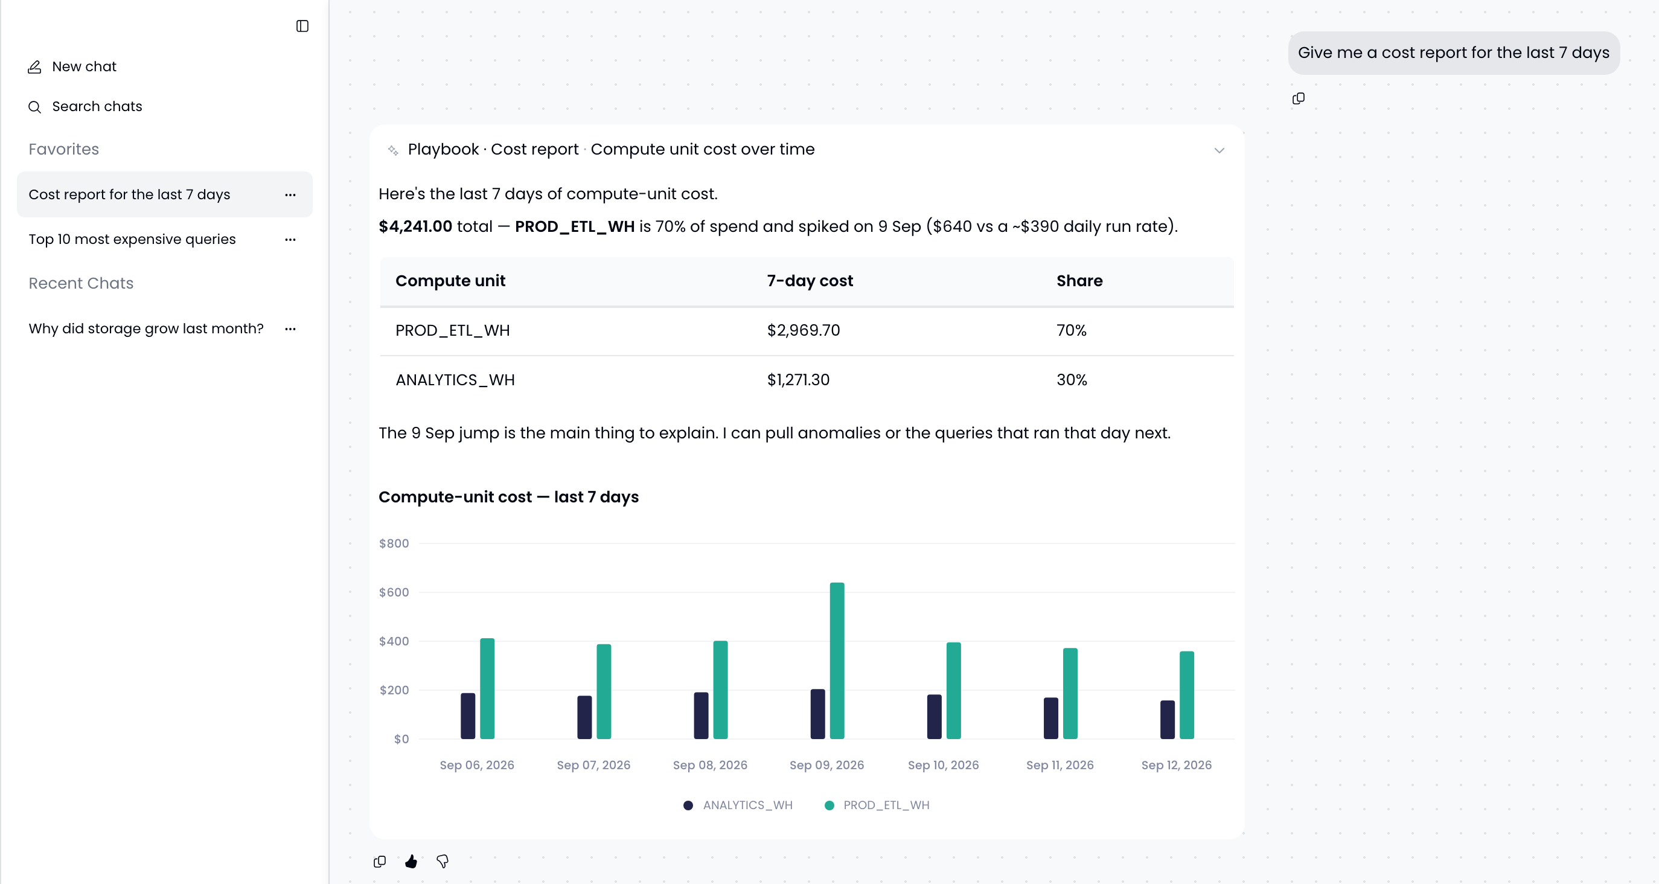Click the Sep 06 ANALYTICS_WH bar
The image size is (1659, 884).
coord(468,716)
